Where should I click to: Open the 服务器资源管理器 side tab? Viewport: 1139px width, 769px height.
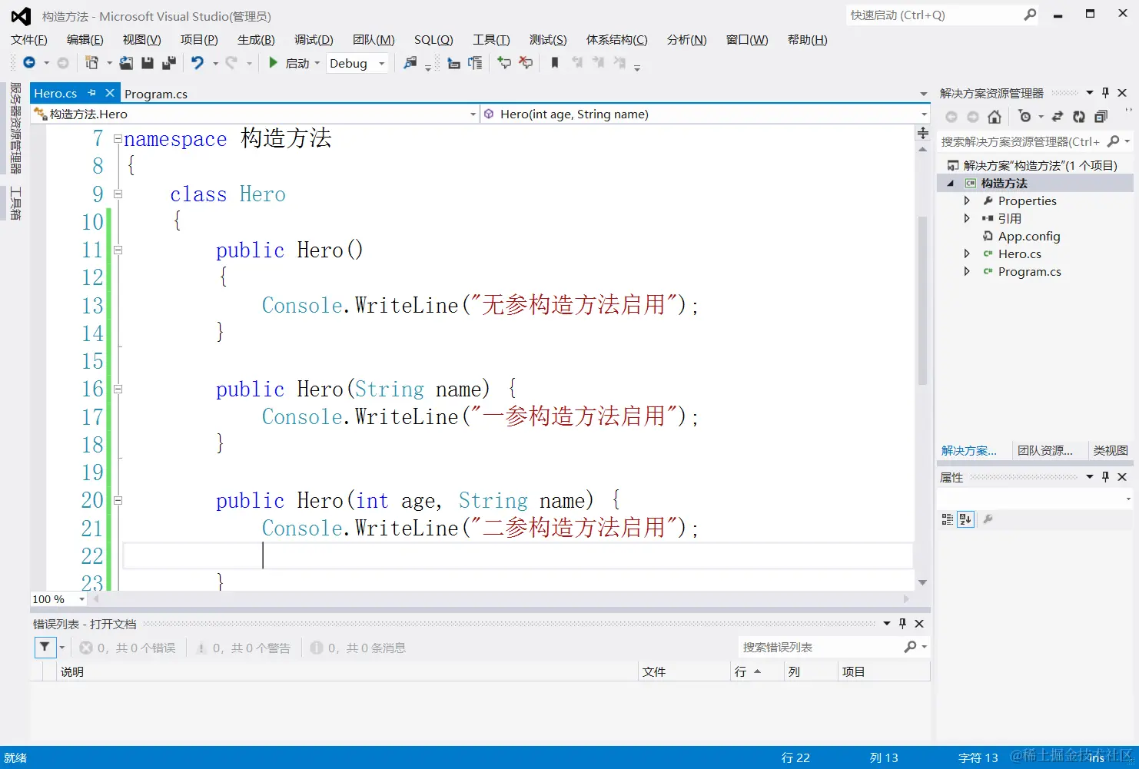pyautogui.click(x=15, y=128)
